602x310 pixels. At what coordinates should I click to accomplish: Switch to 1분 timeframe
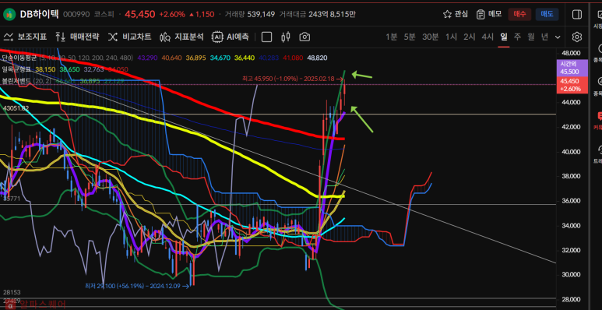click(391, 37)
